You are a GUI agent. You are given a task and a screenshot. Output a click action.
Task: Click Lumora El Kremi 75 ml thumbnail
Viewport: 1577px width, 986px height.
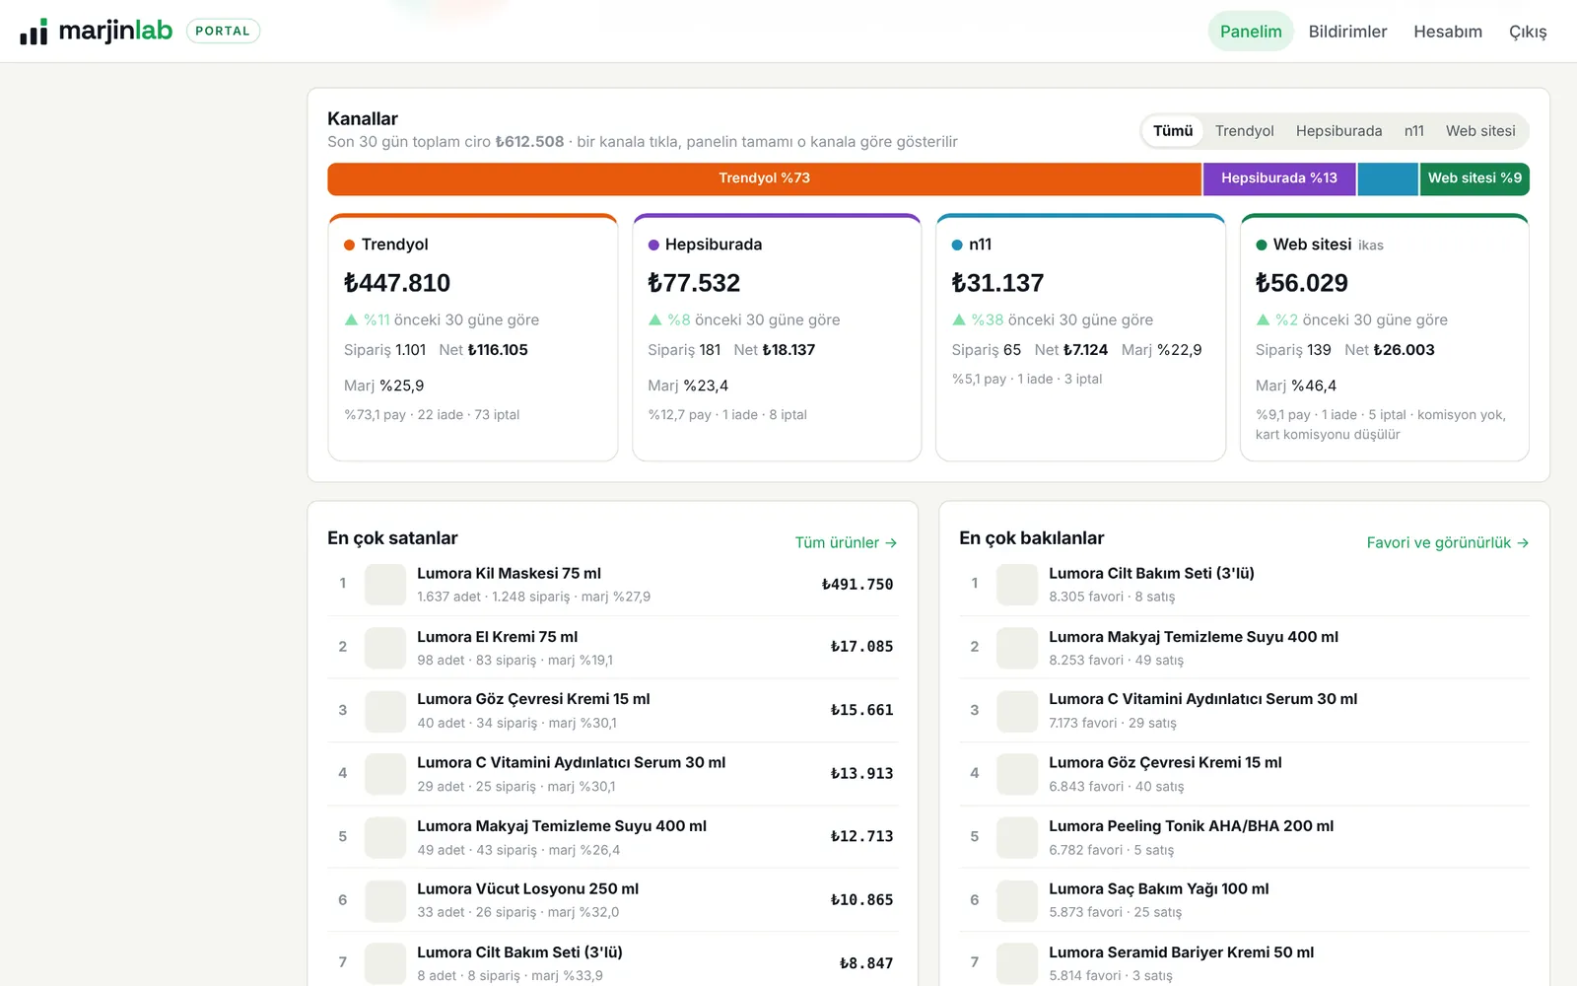click(x=385, y=648)
